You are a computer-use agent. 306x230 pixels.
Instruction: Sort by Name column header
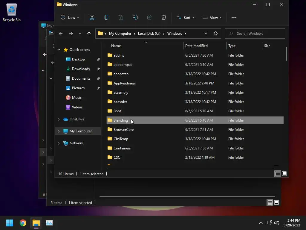click(x=116, y=46)
